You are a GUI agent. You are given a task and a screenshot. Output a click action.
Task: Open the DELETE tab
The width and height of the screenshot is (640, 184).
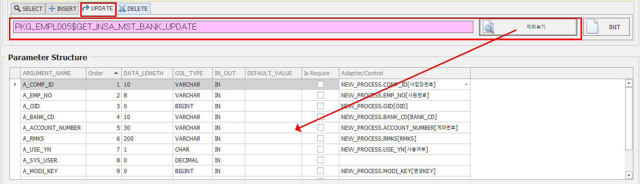tap(134, 8)
